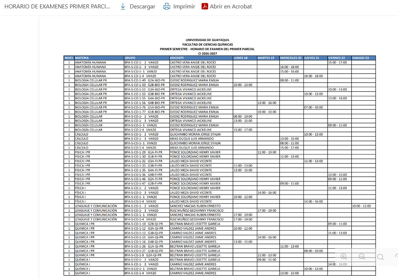Click the CI 2026-2027 text
The image size is (398, 279).
(207, 53)
